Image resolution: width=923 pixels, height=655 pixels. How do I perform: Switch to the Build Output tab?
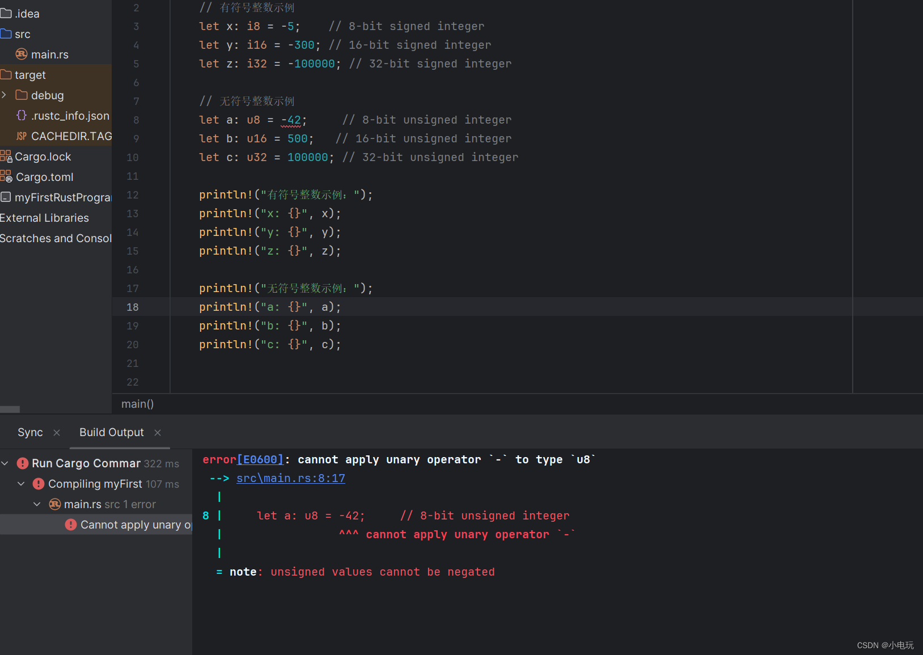[112, 432]
